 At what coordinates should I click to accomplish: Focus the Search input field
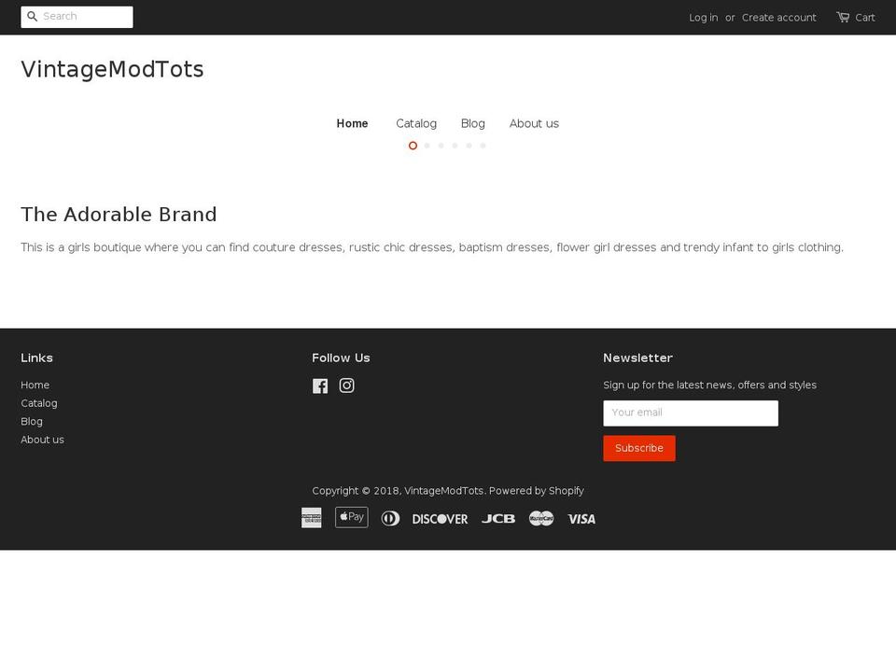[x=77, y=17]
